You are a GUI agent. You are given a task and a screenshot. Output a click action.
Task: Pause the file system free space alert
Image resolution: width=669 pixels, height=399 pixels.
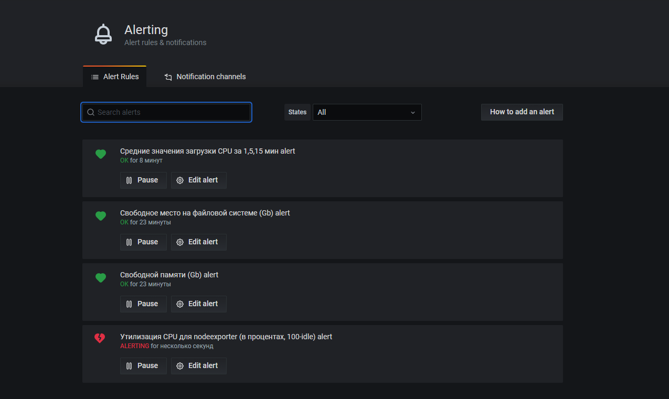coord(143,242)
